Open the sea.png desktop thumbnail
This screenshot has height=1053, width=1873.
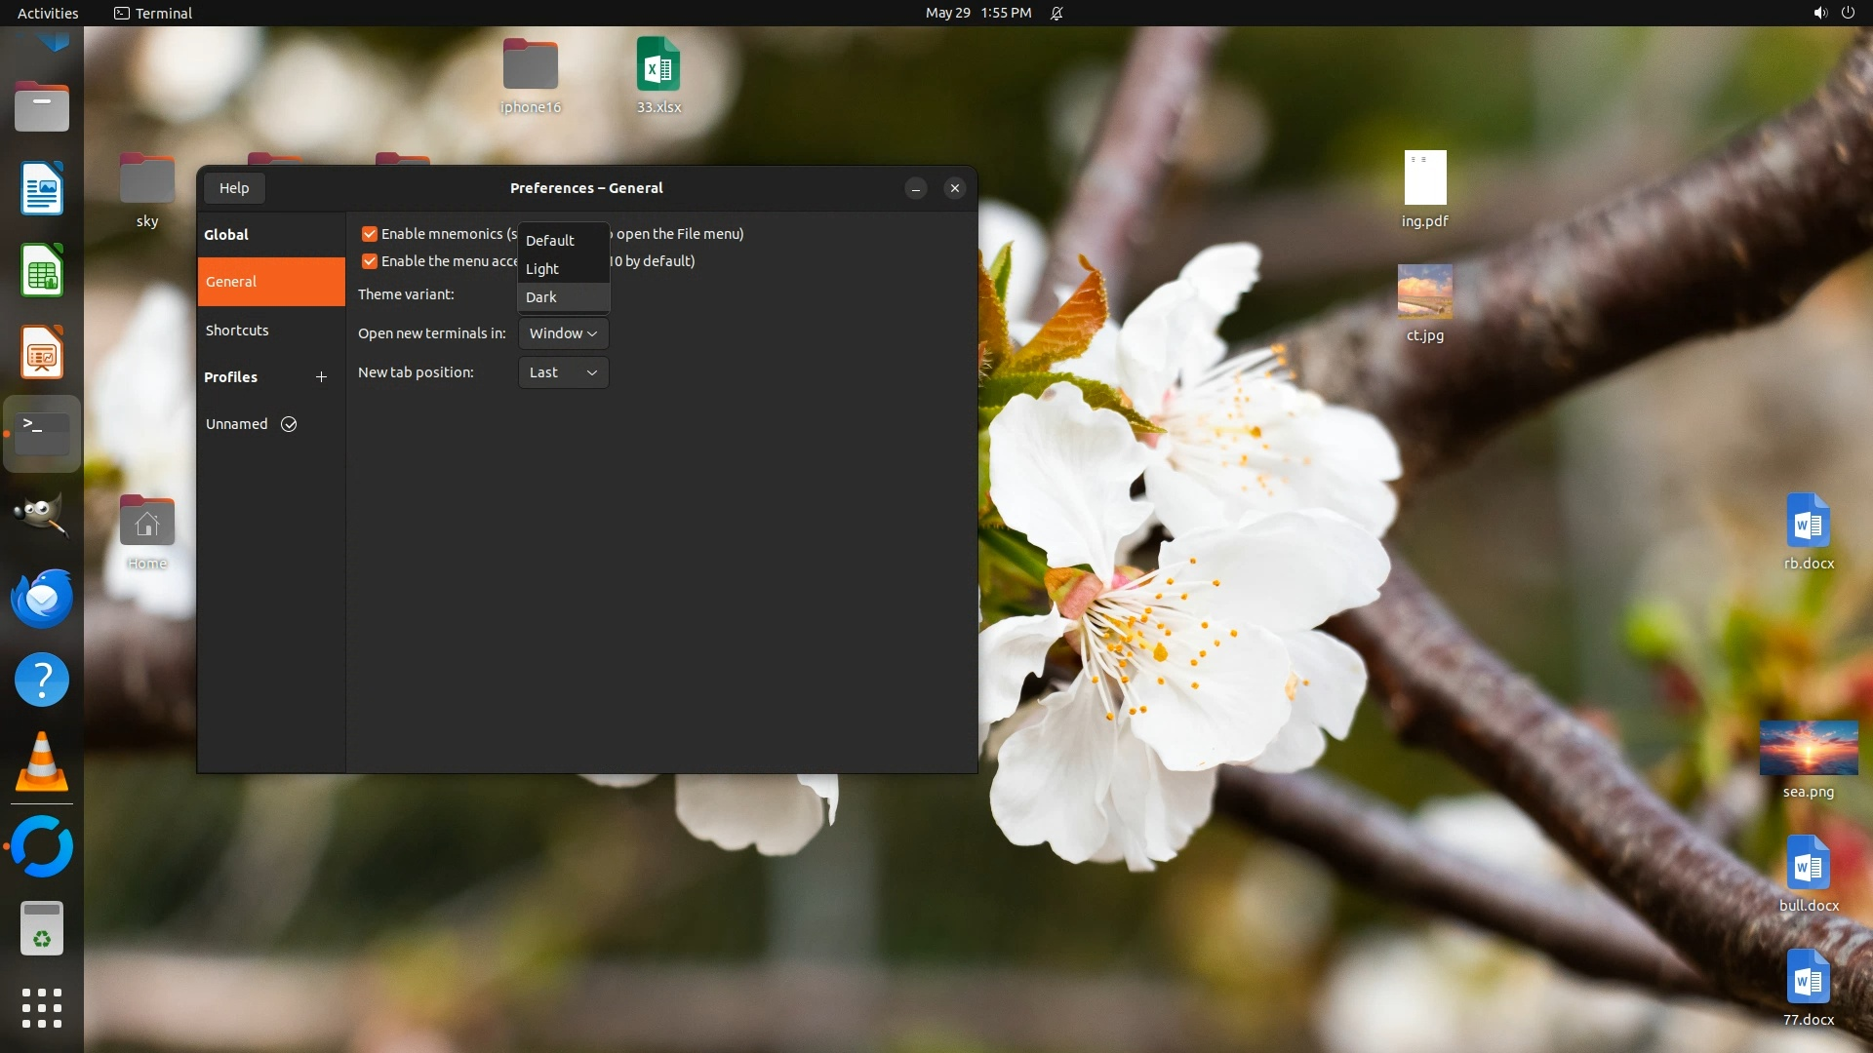[x=1808, y=749]
